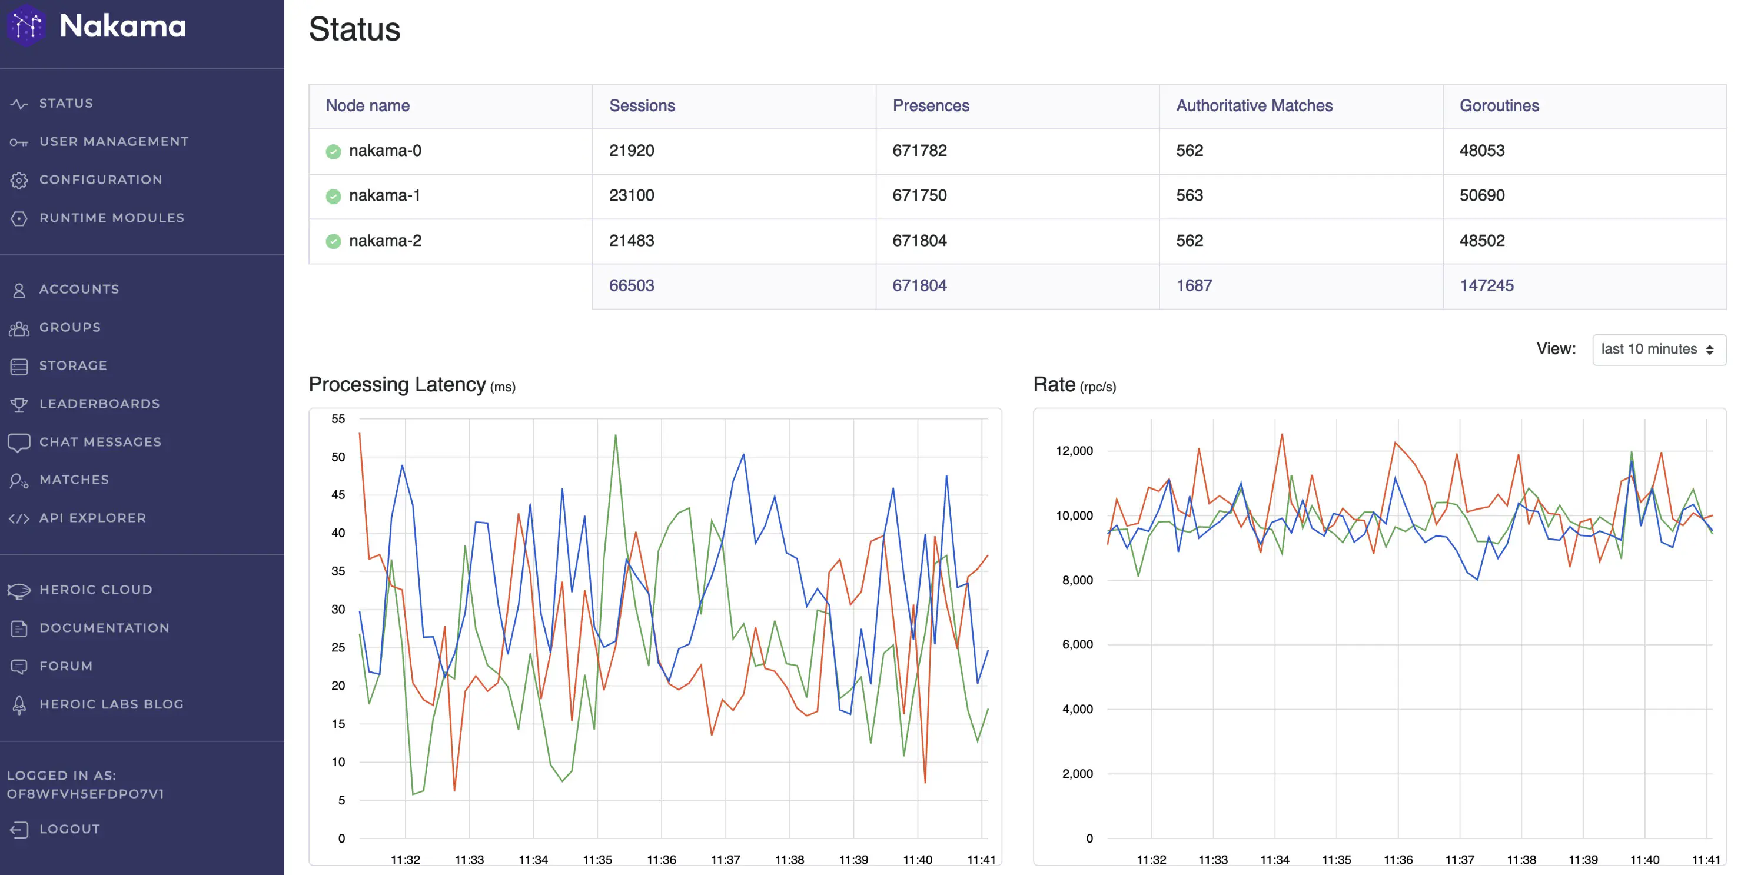Navigate to Groups
Image resolution: width=1741 pixels, height=875 pixels.
(x=69, y=328)
